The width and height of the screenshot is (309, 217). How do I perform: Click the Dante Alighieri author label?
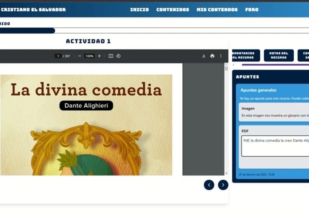[x=86, y=106]
